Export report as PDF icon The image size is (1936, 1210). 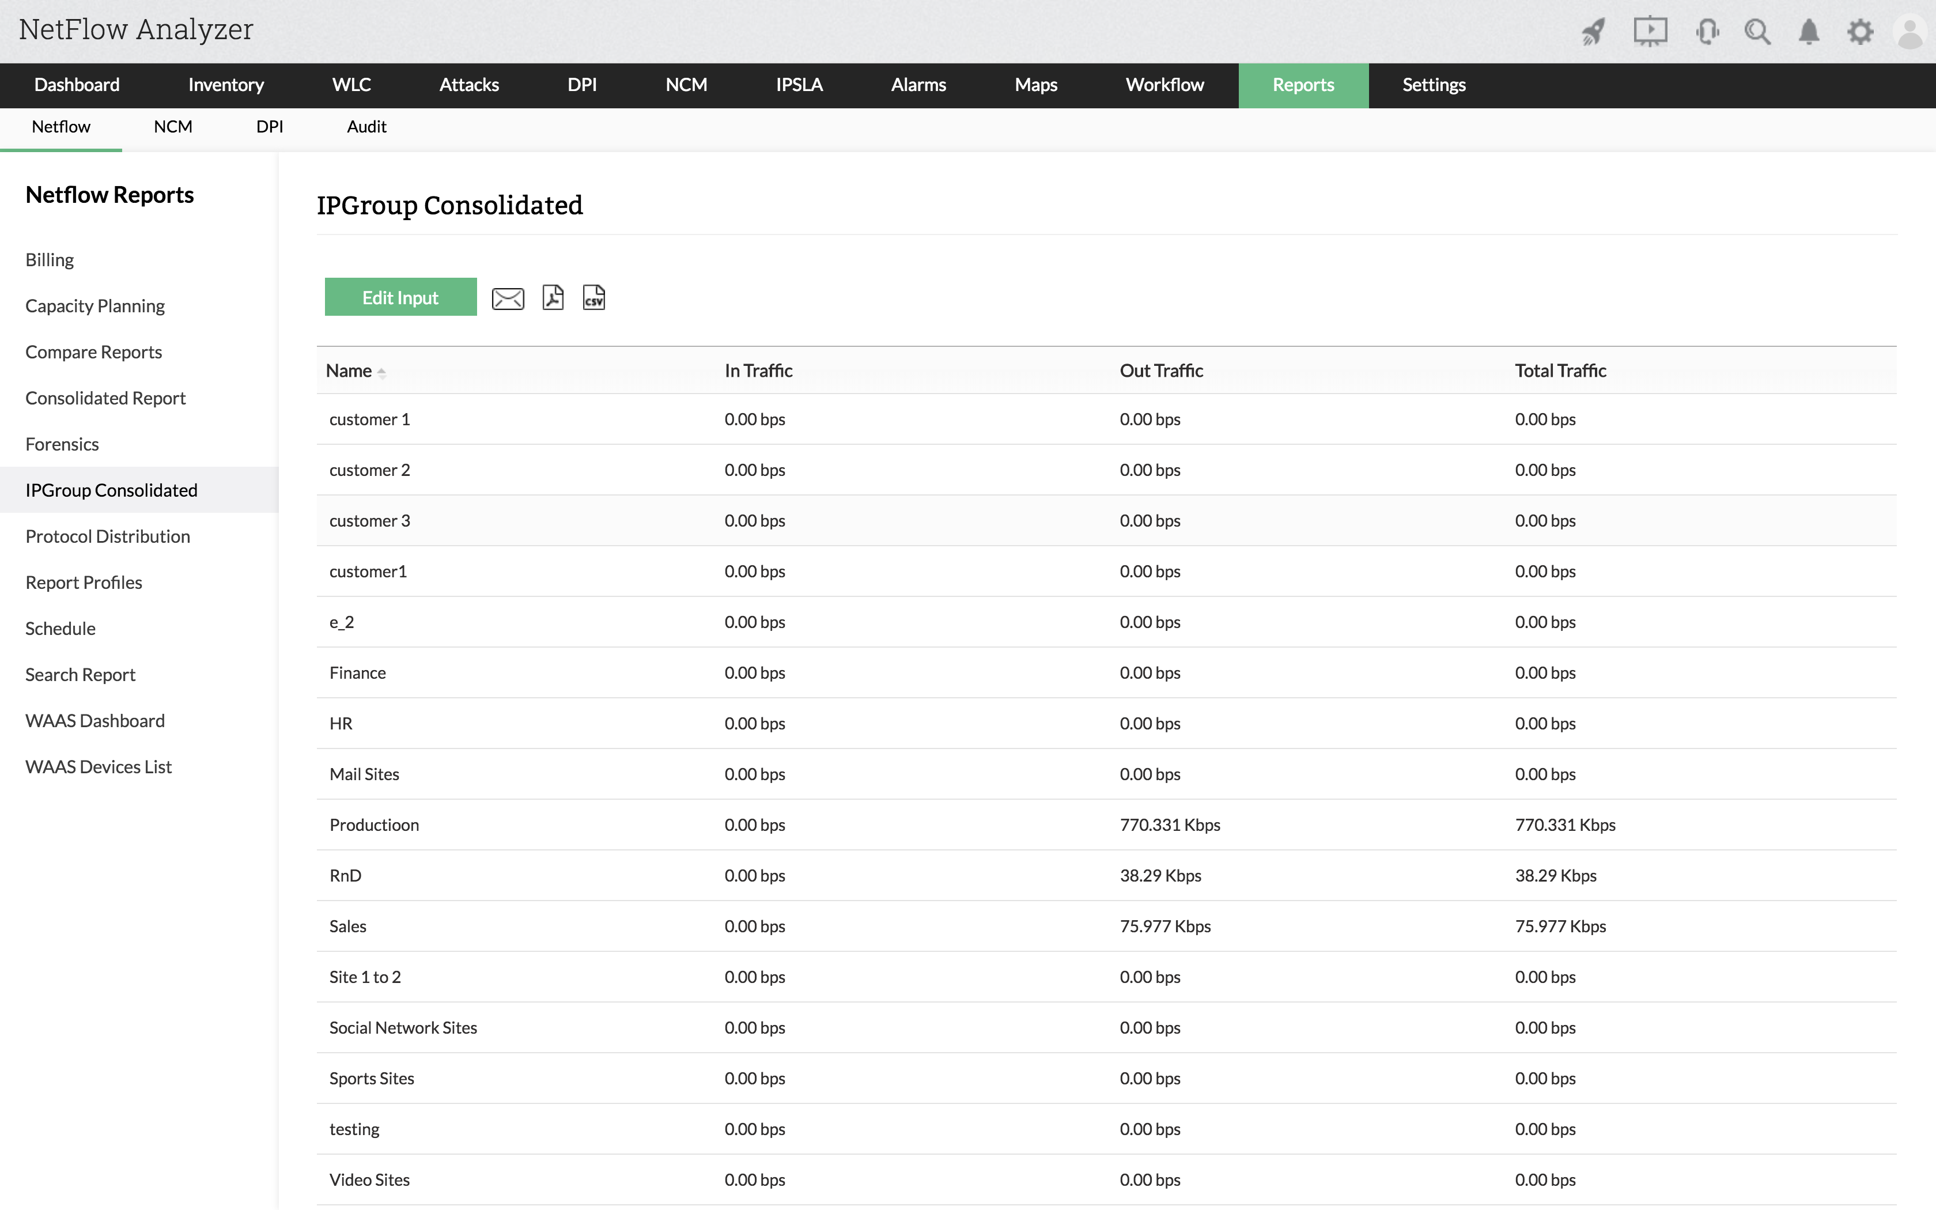[553, 297]
